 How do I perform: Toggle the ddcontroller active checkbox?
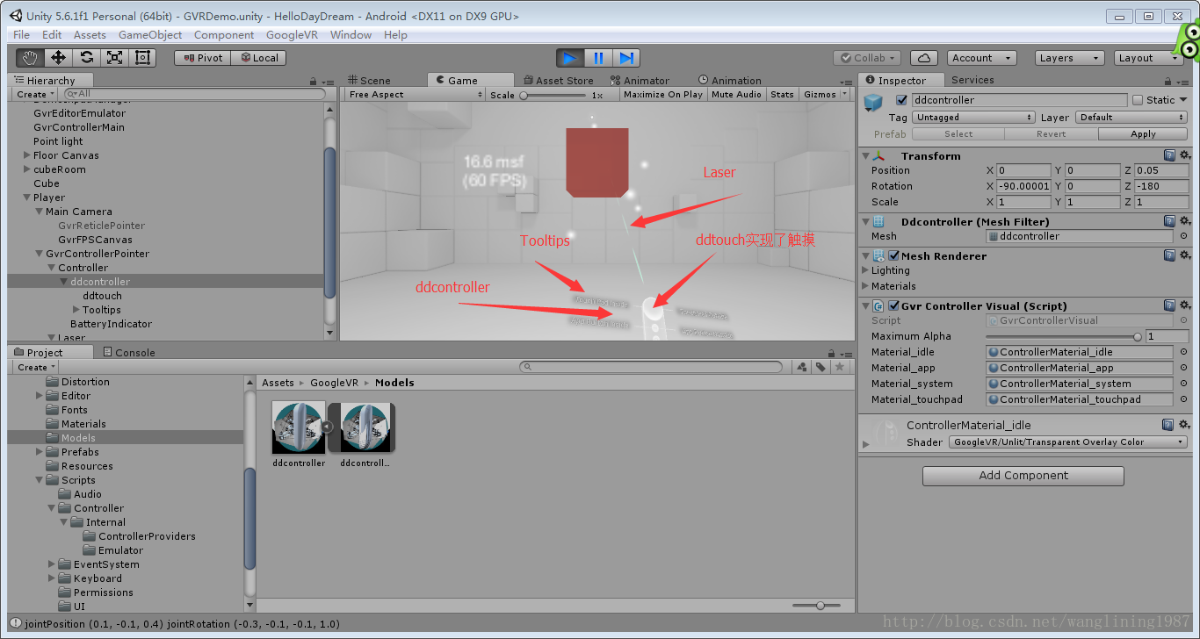click(900, 100)
